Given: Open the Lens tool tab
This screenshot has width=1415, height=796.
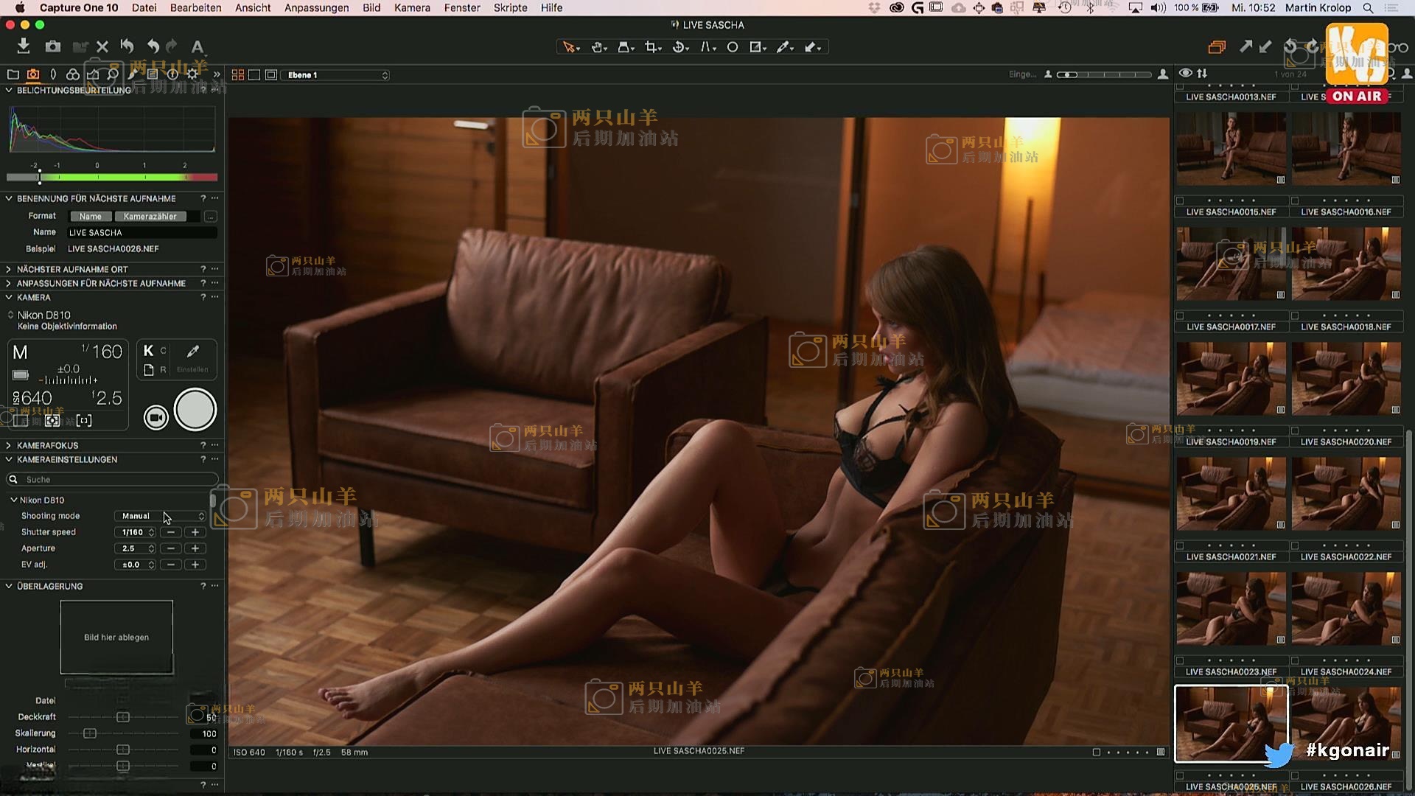Looking at the screenshot, I should (x=53, y=74).
